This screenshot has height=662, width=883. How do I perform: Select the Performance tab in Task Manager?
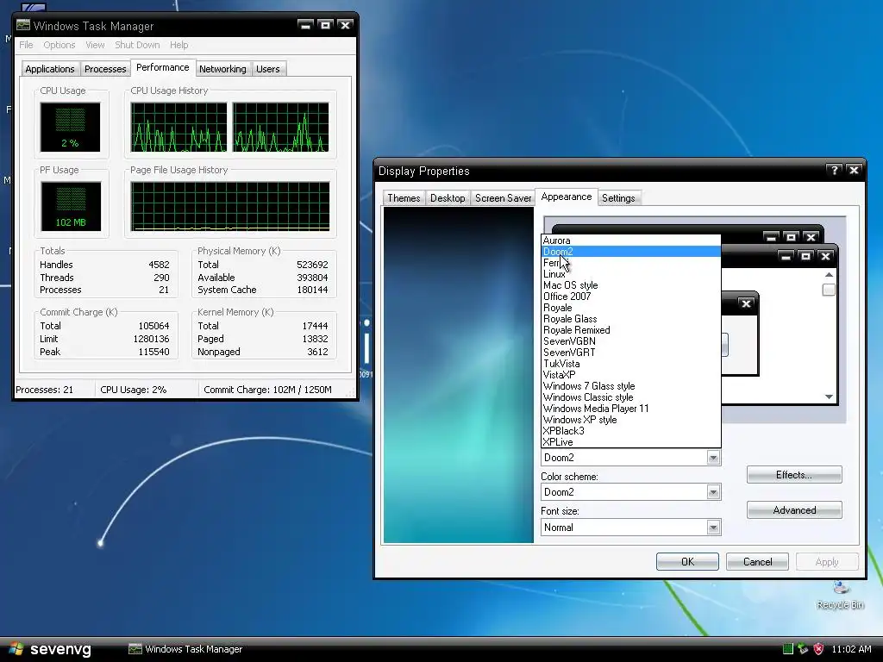[163, 67]
